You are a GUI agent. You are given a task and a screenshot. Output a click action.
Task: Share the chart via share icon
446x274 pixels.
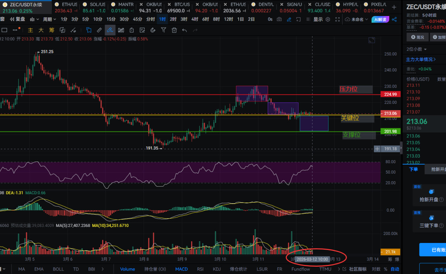[394, 20]
